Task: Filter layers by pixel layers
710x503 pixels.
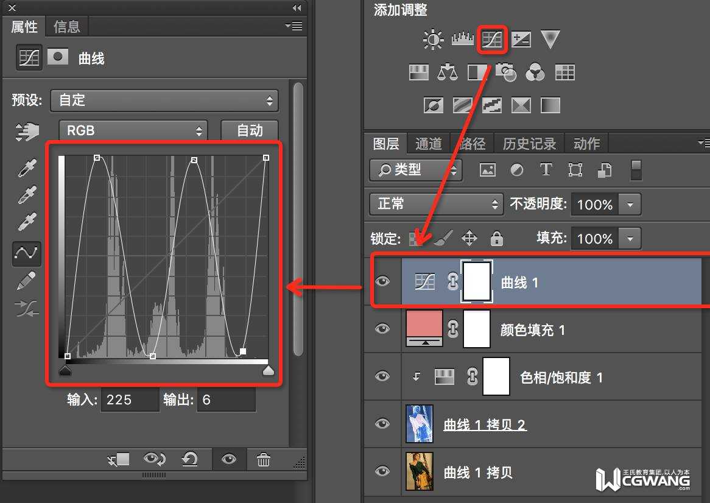Action: click(x=487, y=170)
